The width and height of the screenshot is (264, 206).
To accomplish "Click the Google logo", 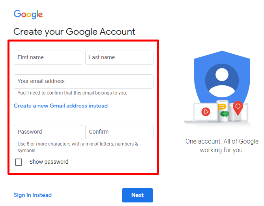I will [x=28, y=14].
